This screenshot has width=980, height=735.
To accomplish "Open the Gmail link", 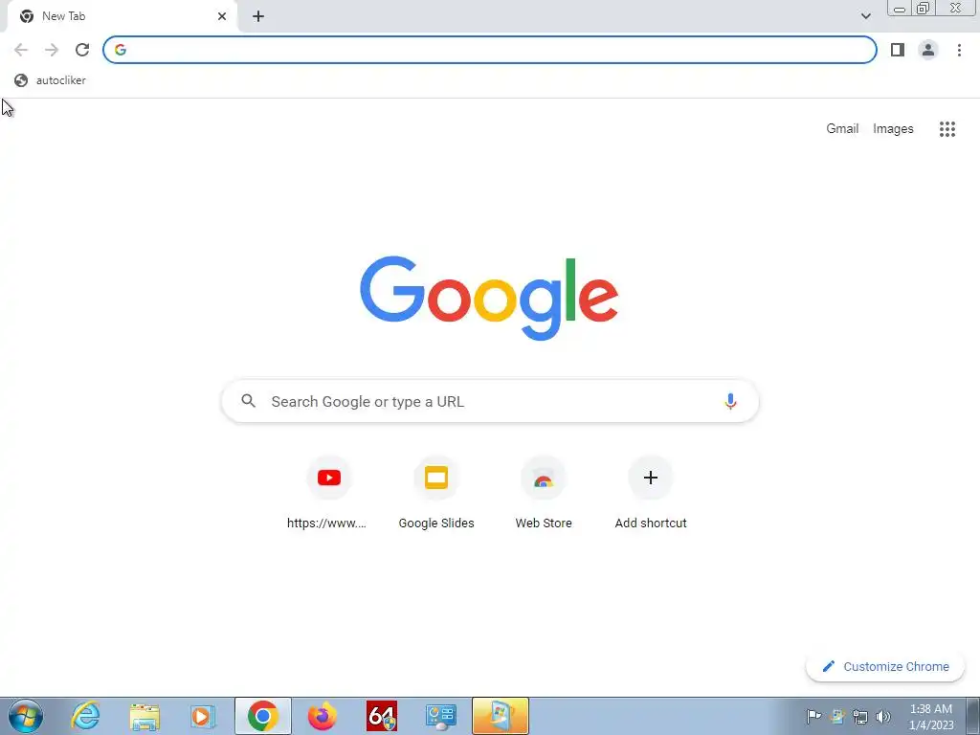I will point(842,129).
